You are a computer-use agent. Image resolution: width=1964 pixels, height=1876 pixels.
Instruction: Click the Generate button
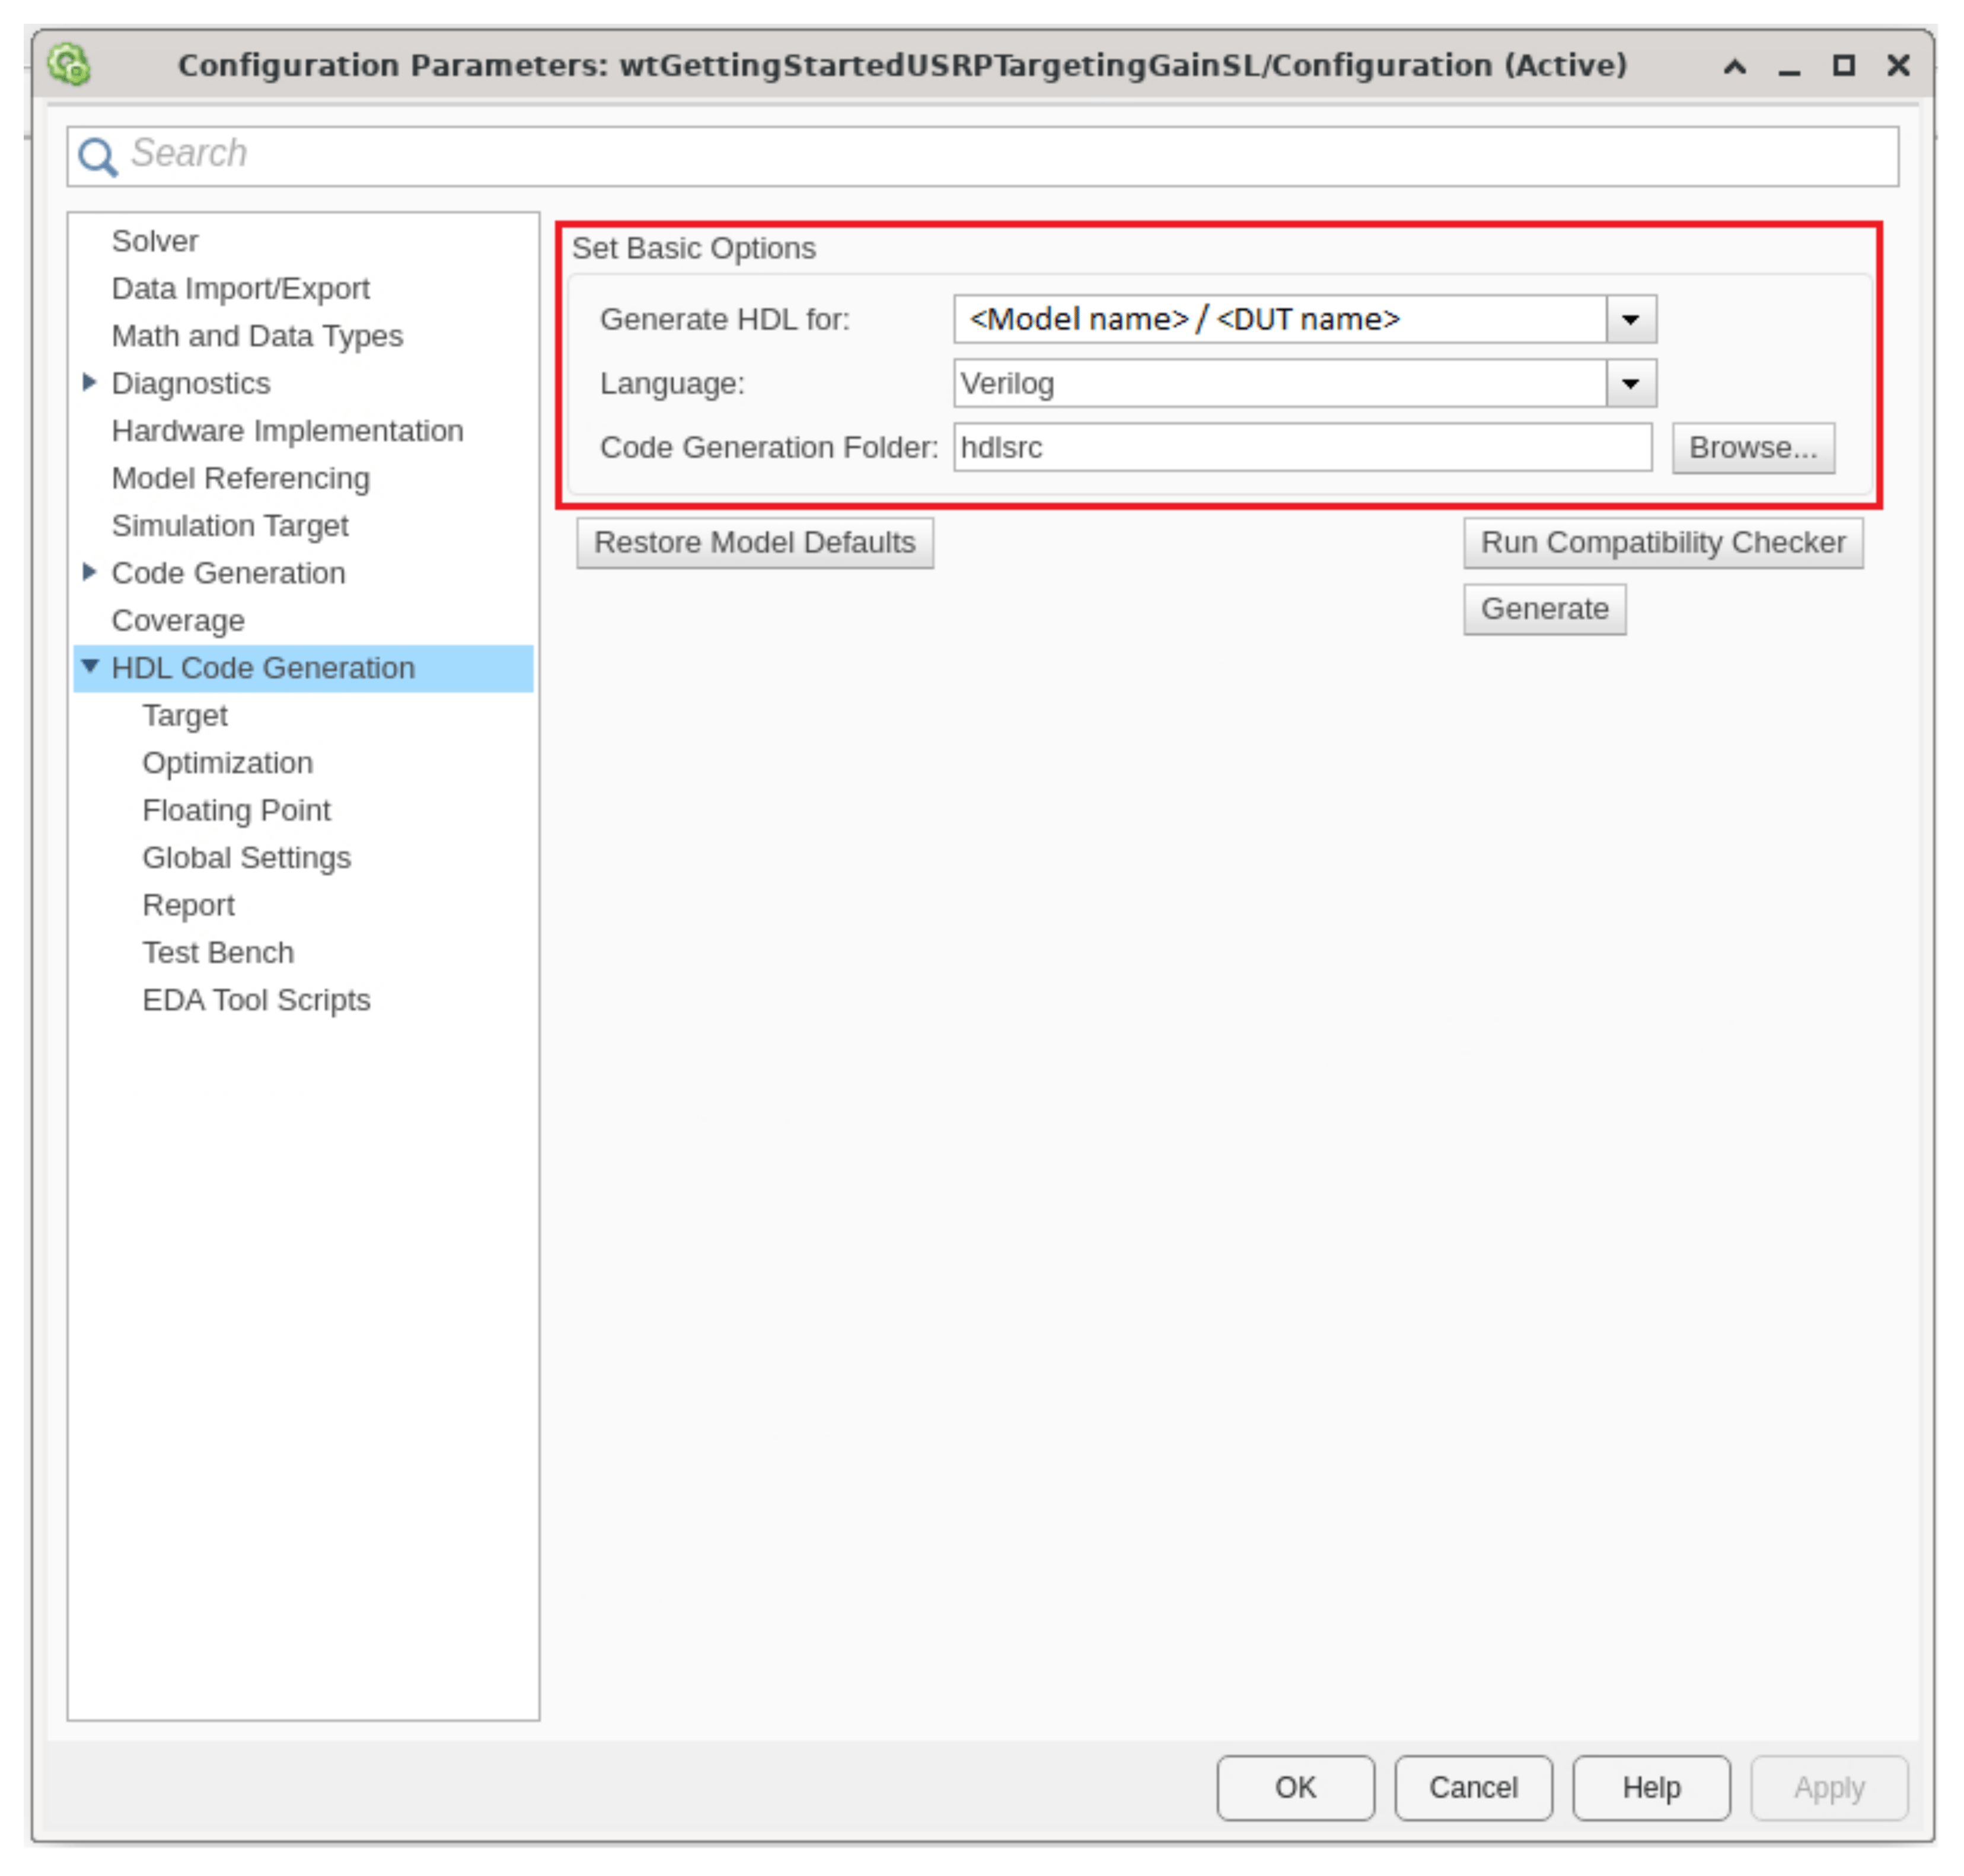(1544, 608)
